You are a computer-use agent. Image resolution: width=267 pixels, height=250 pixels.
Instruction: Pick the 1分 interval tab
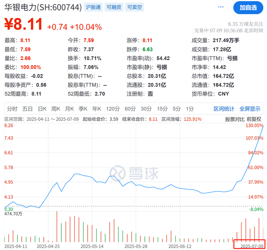coord(190,109)
